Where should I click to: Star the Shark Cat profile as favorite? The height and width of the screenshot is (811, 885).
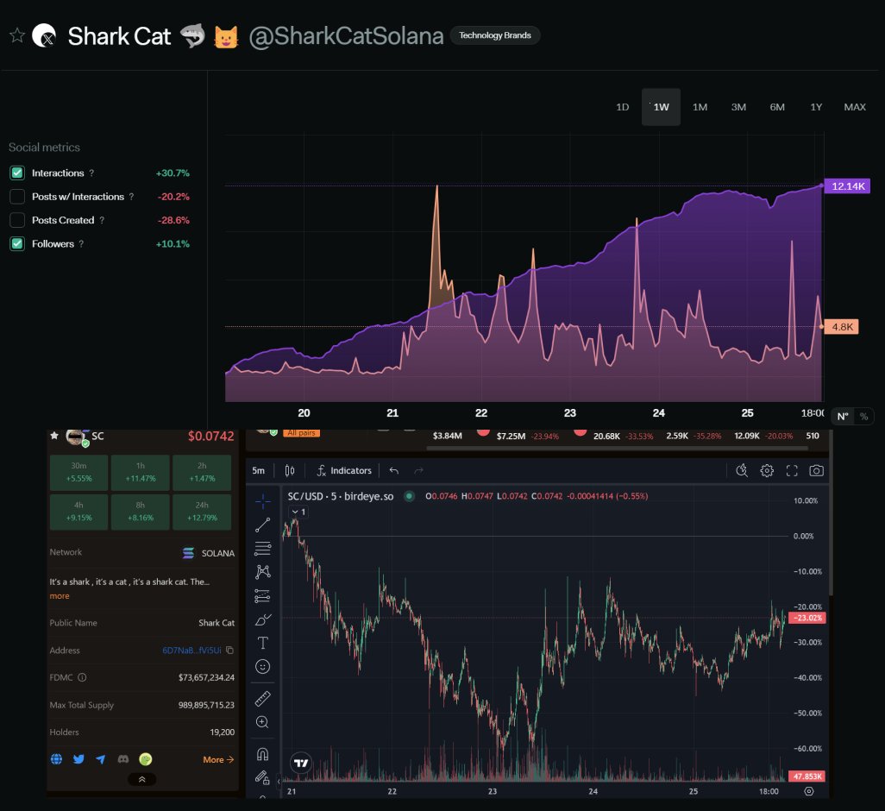(x=17, y=35)
